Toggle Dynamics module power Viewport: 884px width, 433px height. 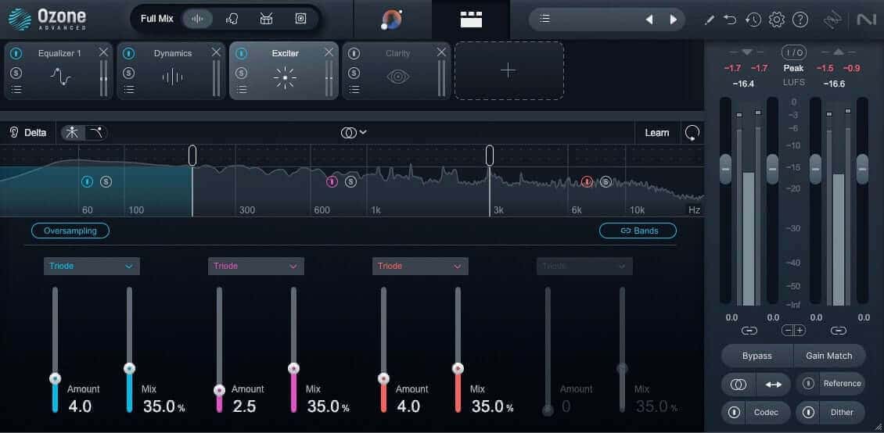[128, 53]
